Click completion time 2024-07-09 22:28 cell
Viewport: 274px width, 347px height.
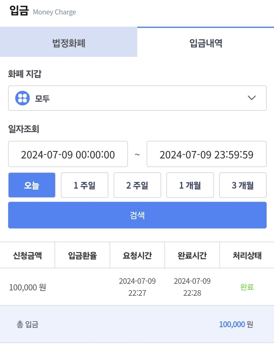[x=192, y=287]
